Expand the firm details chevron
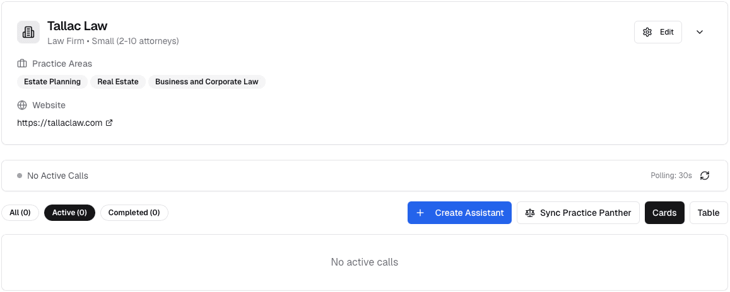 tap(700, 32)
